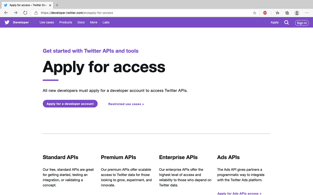
Task: Select the Labs menu item
Action: 106,22
